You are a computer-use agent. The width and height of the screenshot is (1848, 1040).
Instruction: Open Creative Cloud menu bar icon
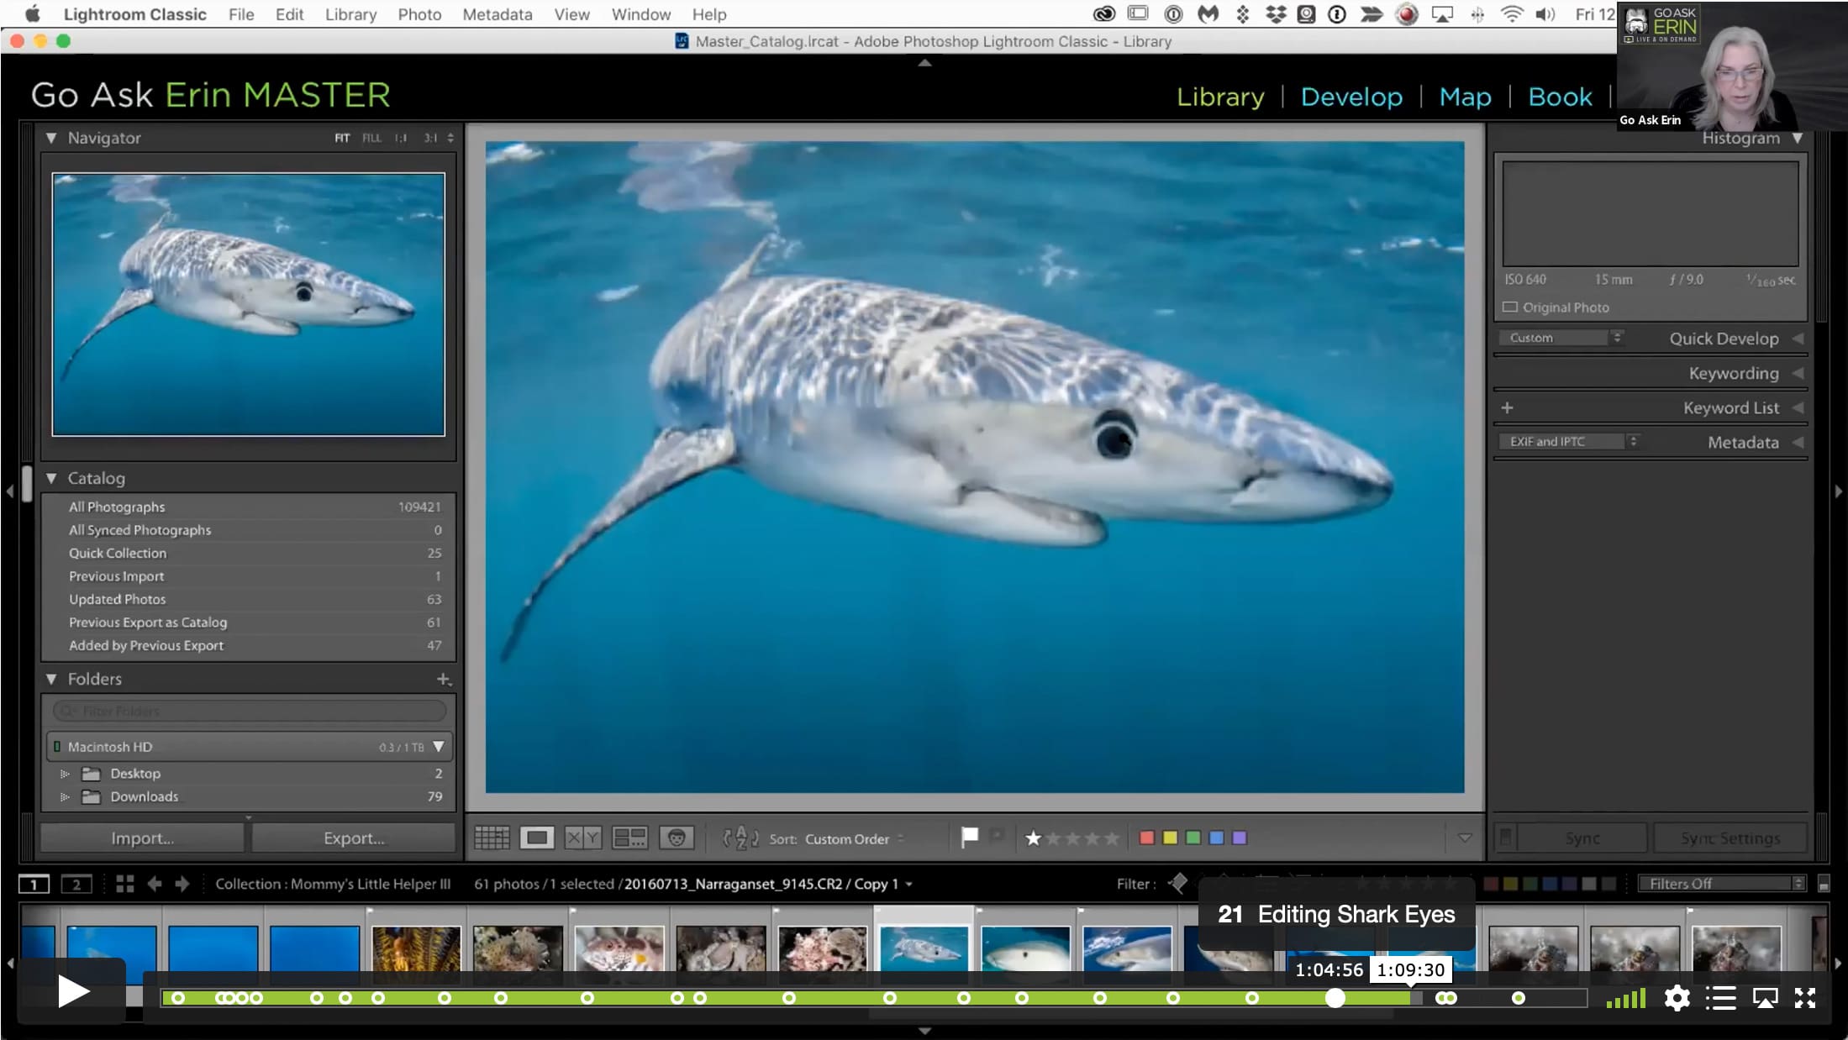[x=1103, y=13]
